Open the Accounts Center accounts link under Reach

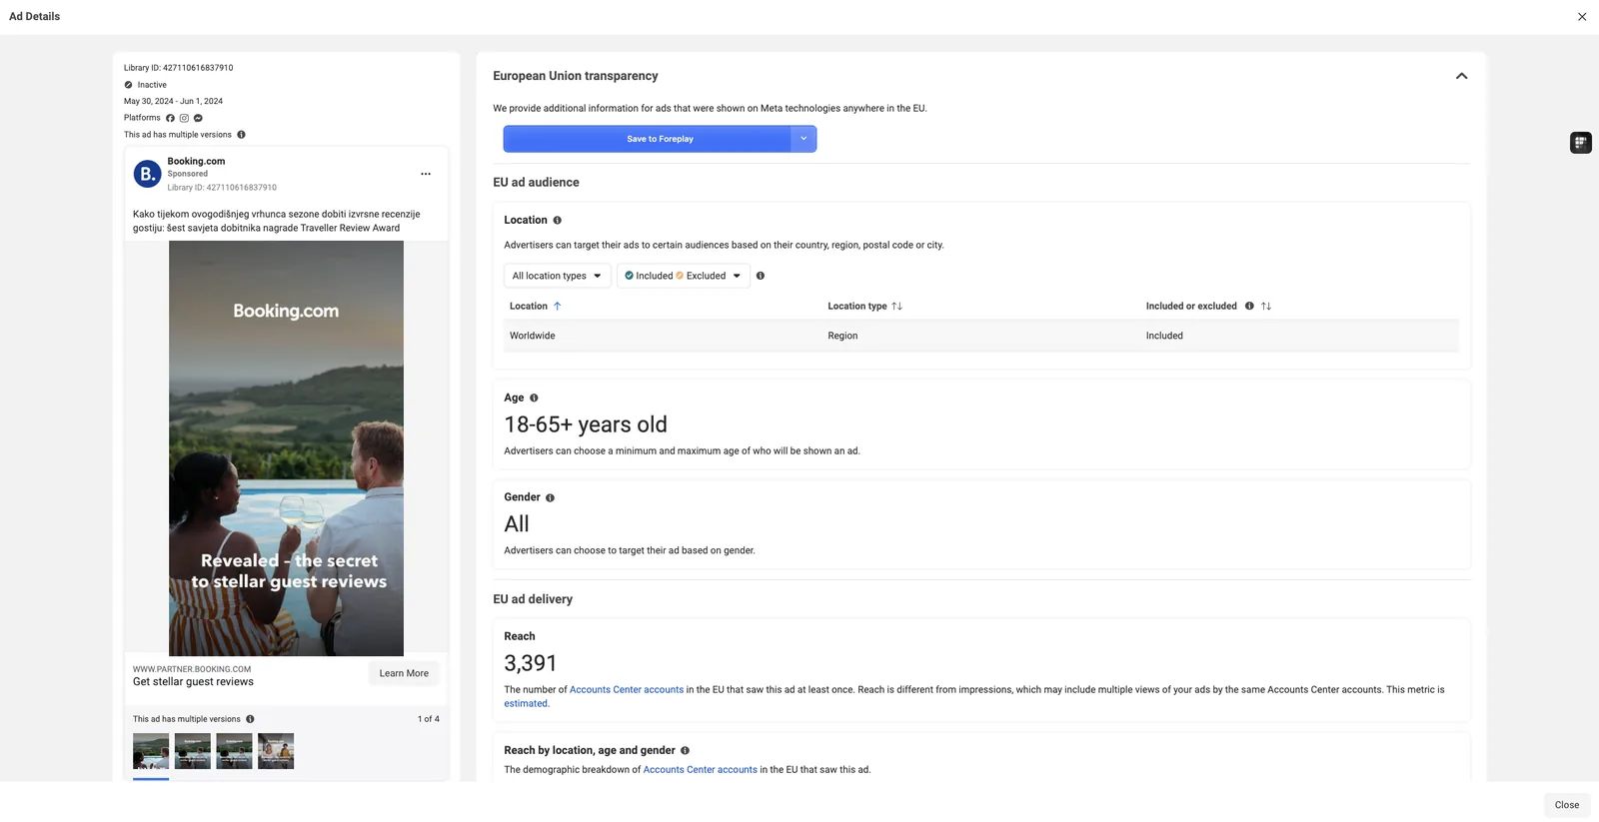[x=627, y=690]
